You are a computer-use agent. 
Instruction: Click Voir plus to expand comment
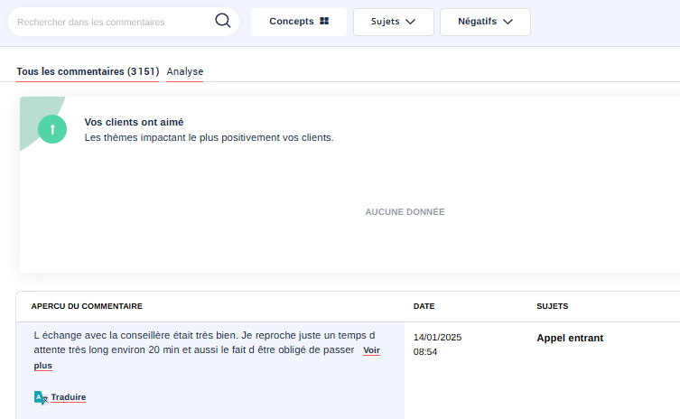tap(371, 350)
